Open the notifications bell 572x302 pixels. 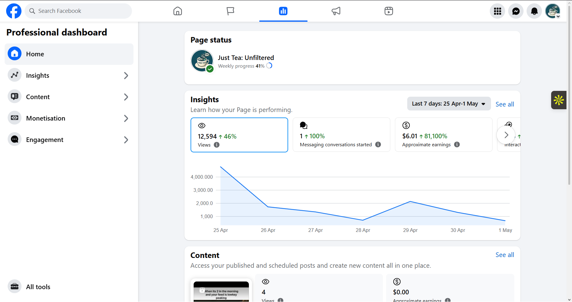534,11
